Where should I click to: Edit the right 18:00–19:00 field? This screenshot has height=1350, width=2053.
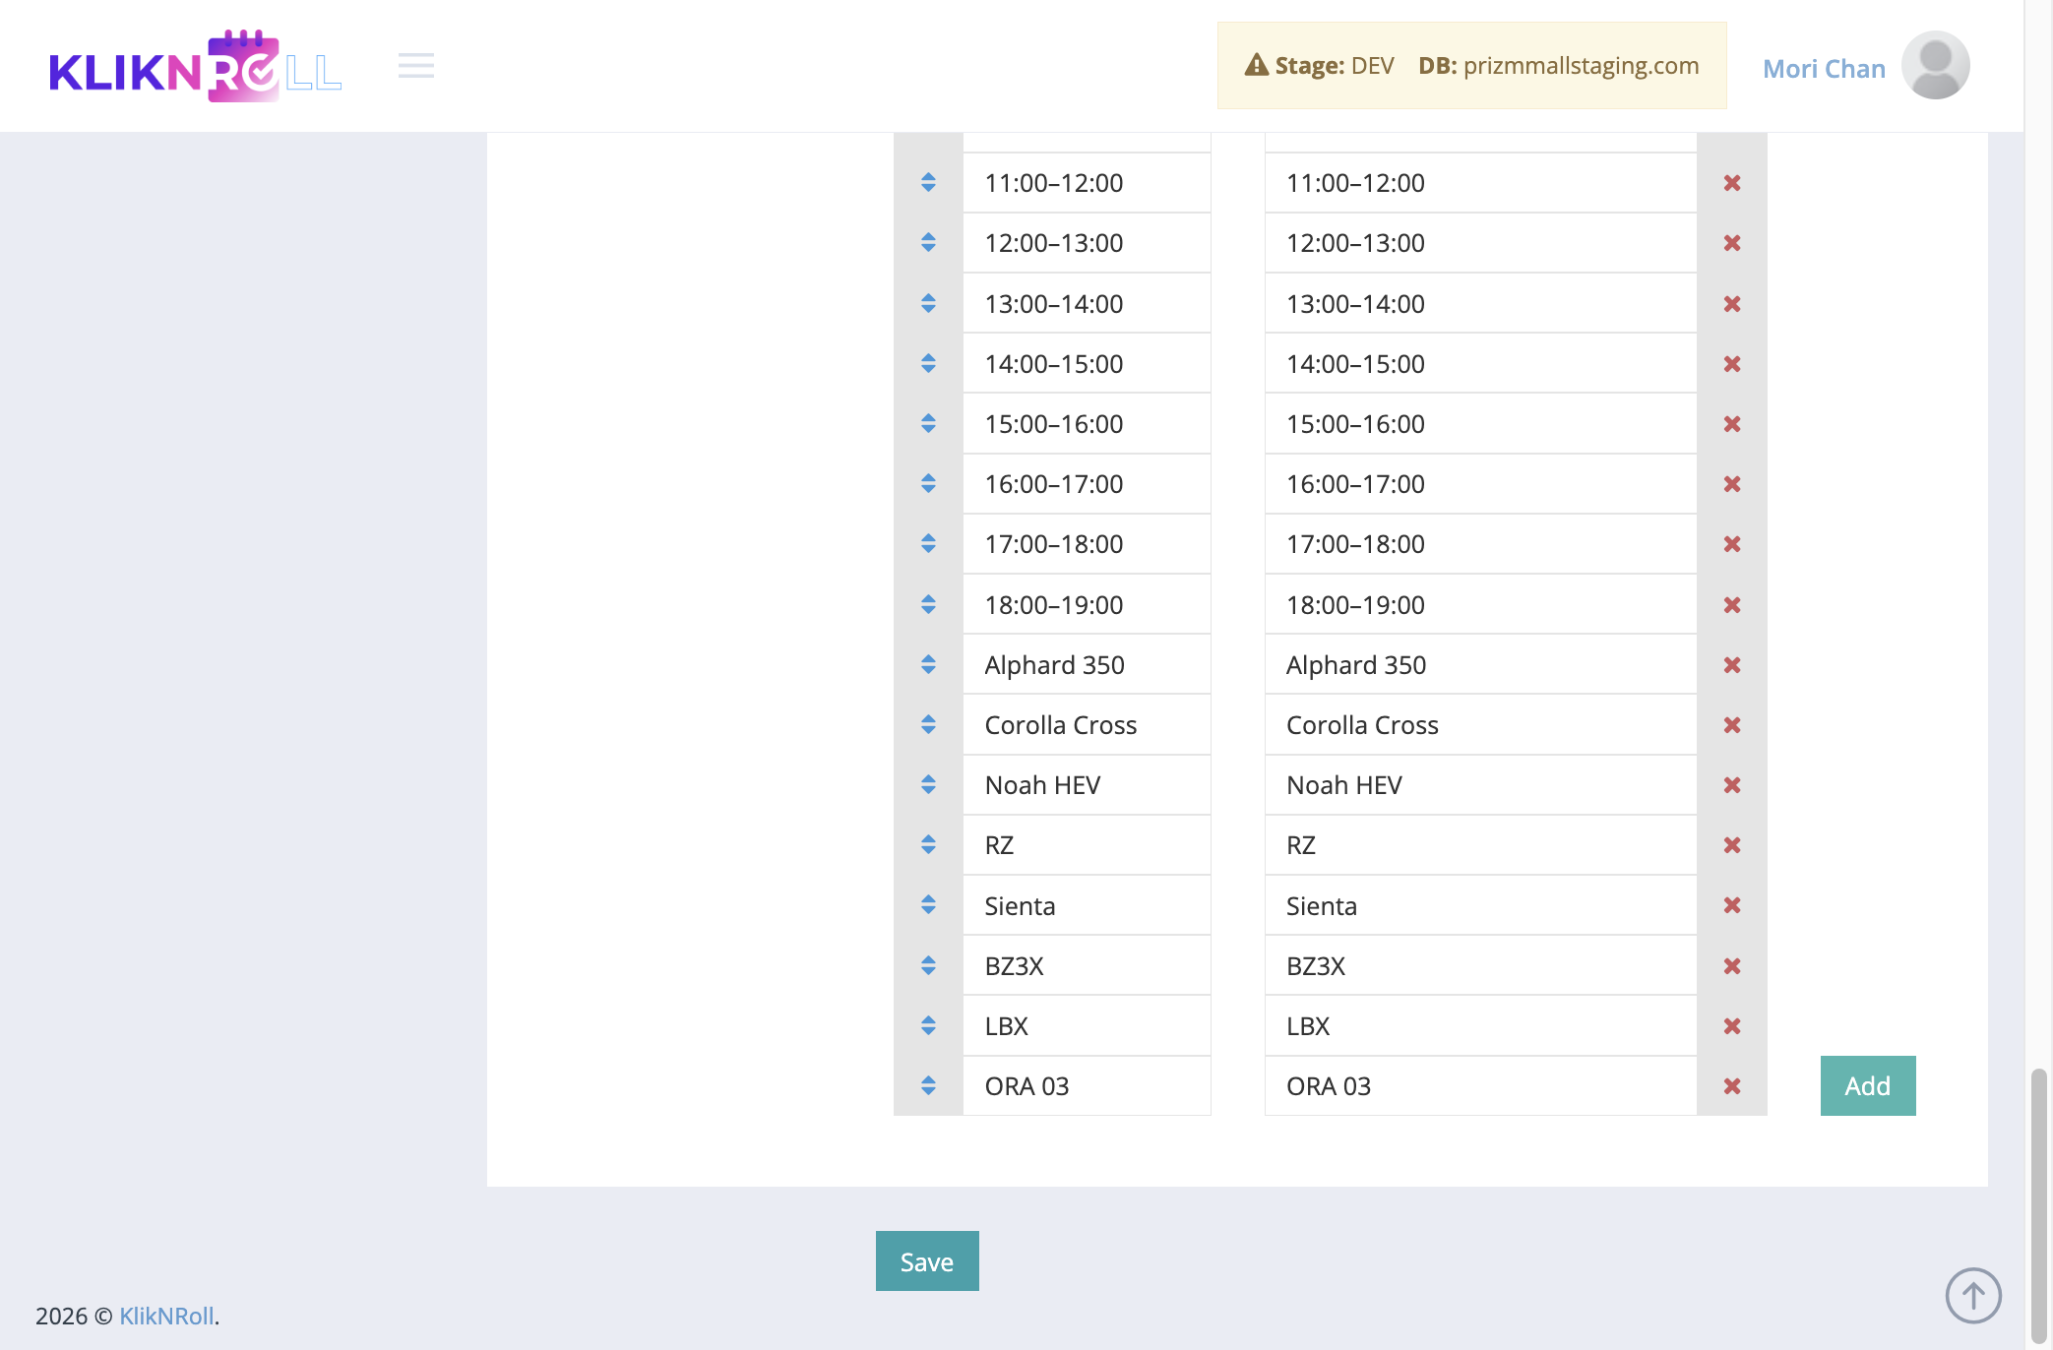[1480, 605]
